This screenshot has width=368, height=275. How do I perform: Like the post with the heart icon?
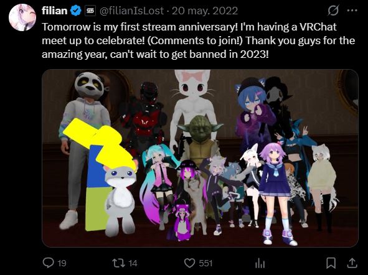[190, 263]
